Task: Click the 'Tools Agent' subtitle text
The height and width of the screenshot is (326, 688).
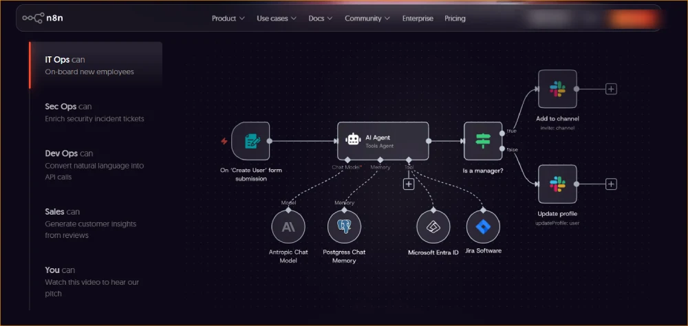Action: tap(380, 146)
